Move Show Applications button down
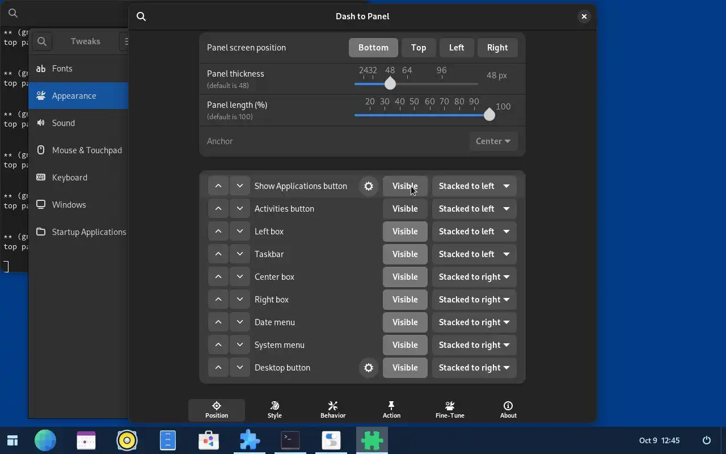The image size is (726, 454). pyautogui.click(x=240, y=186)
